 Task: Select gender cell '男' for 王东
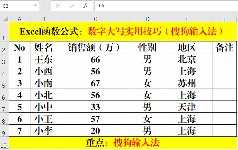pos(147,59)
